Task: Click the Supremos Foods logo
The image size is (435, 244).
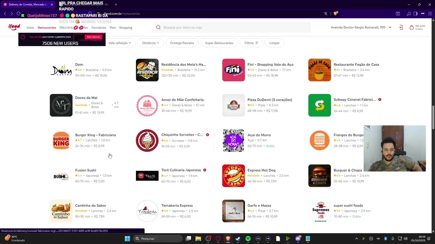Action: point(319,211)
